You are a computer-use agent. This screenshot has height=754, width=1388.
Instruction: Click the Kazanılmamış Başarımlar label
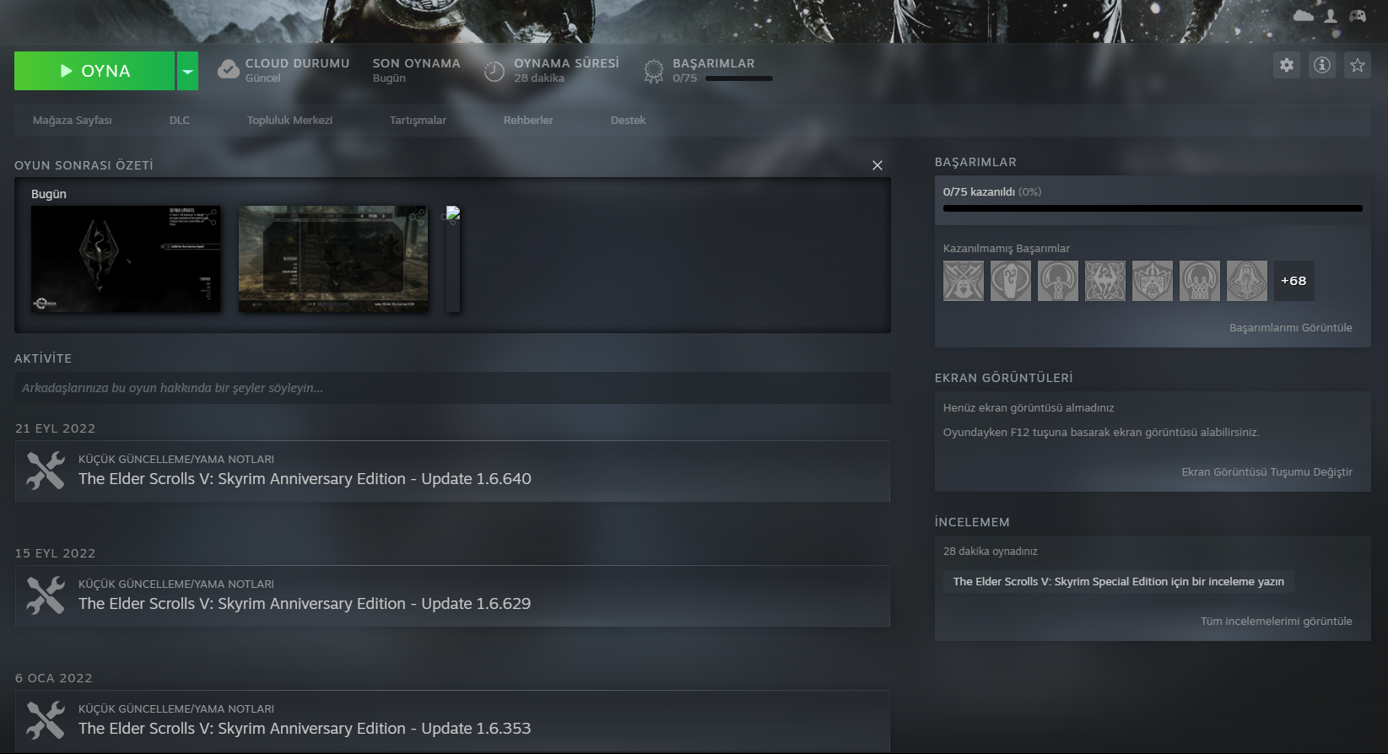1007,249
